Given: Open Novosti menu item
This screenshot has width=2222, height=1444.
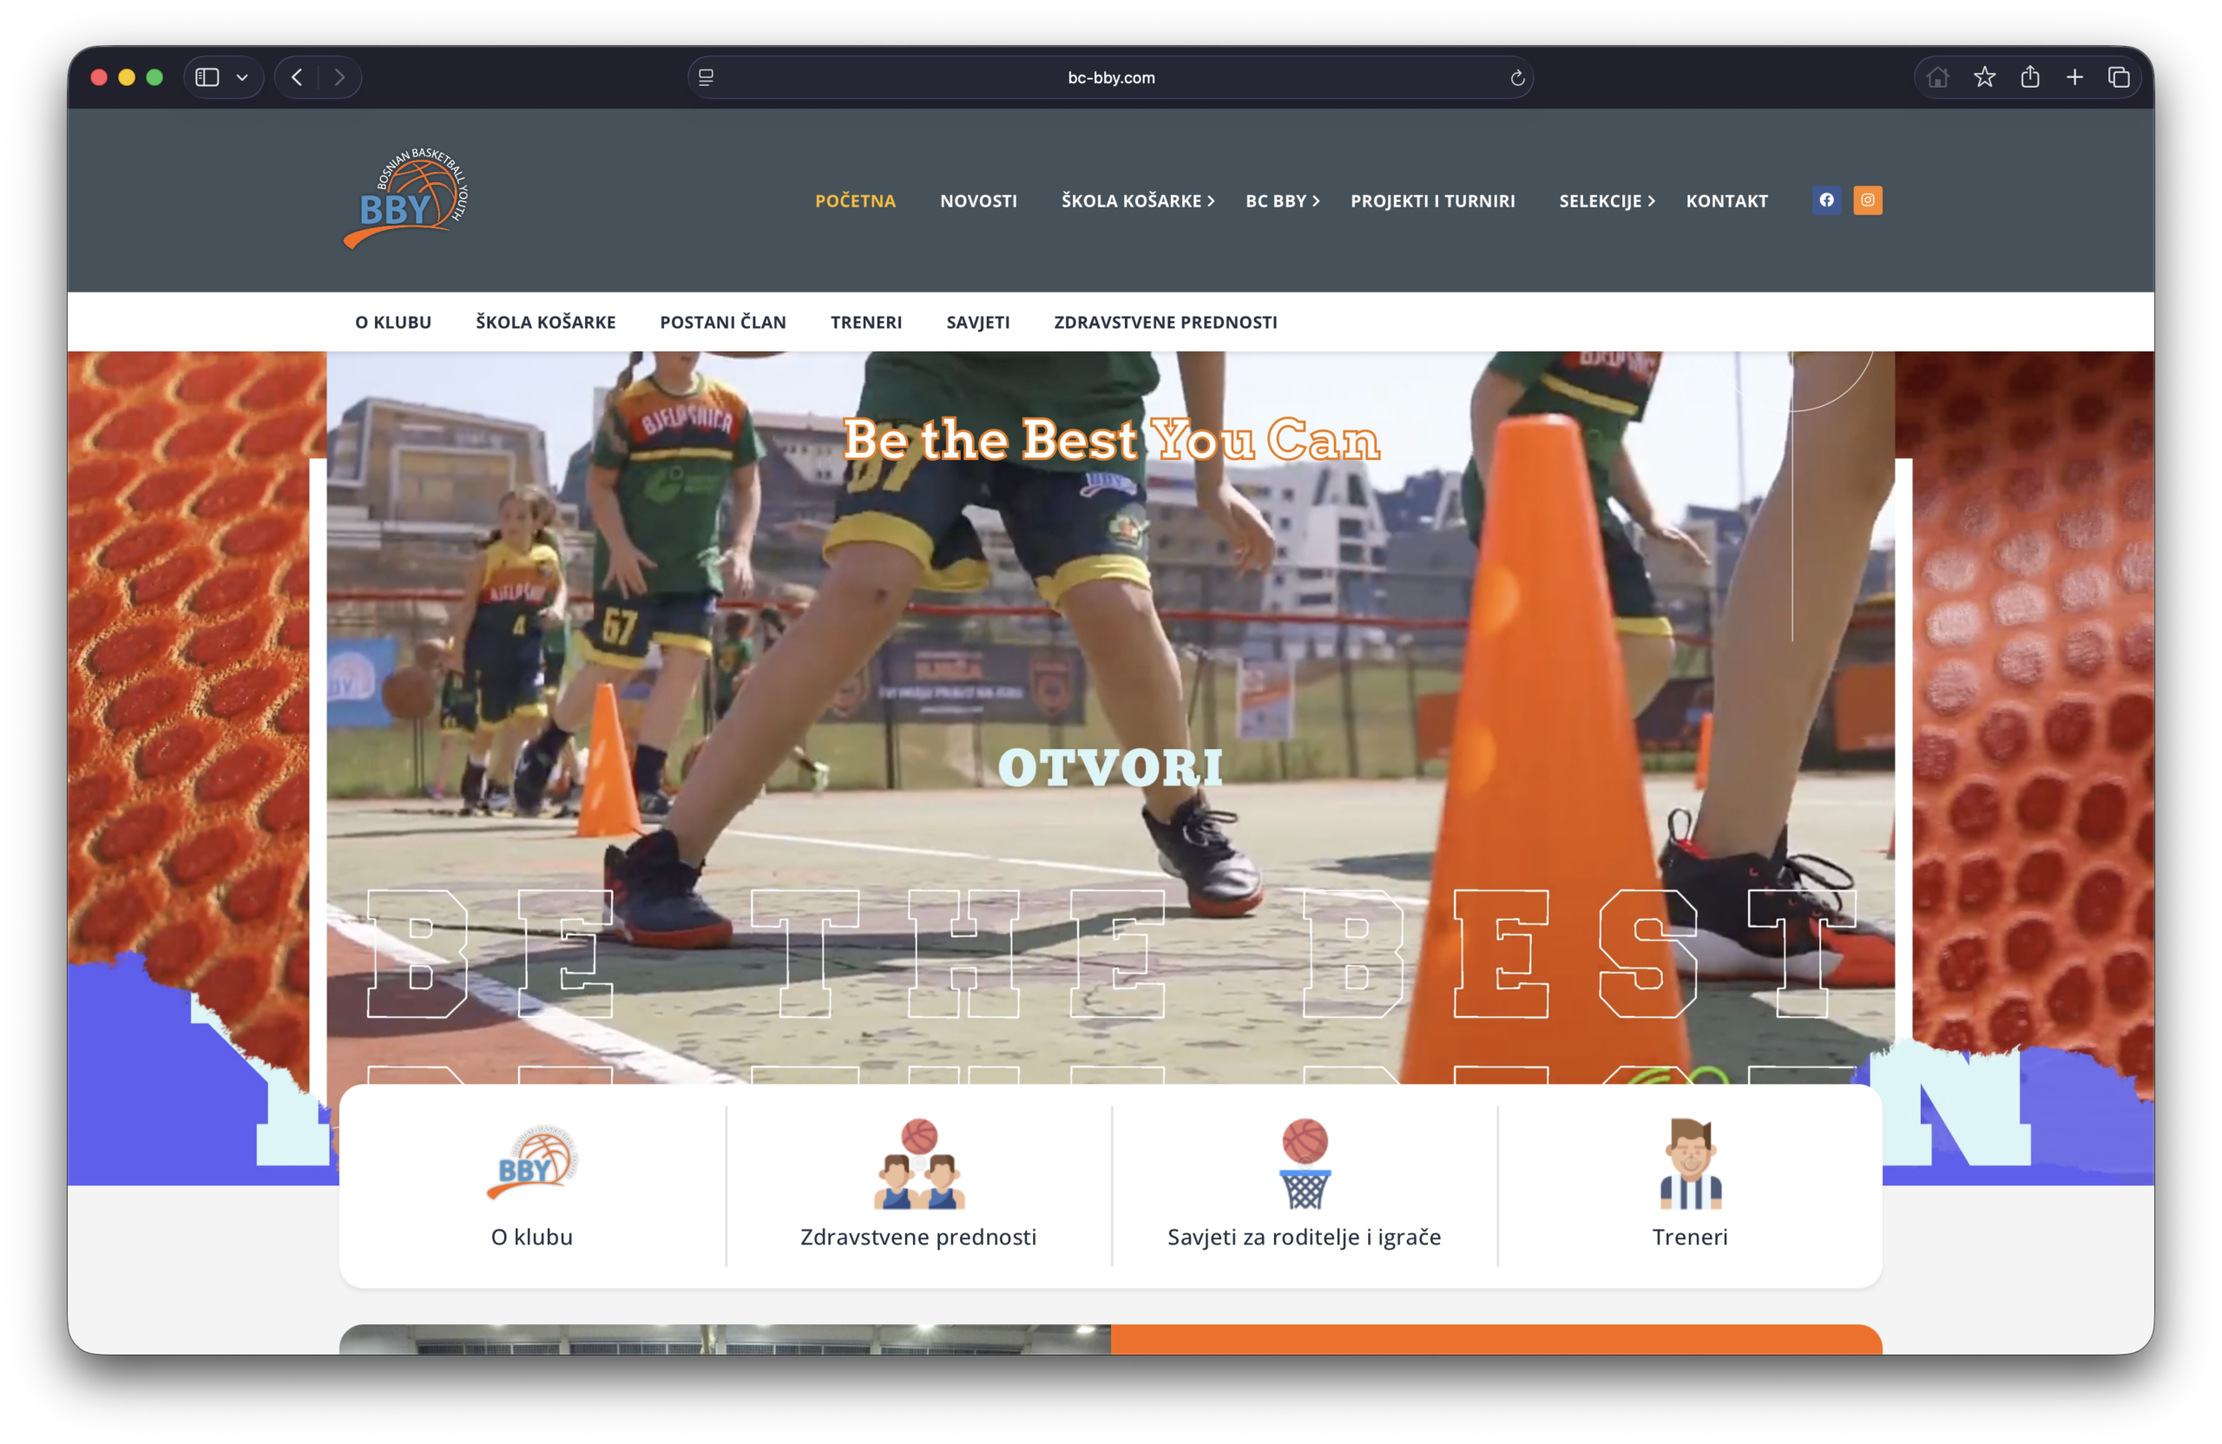Looking at the screenshot, I should tap(978, 200).
